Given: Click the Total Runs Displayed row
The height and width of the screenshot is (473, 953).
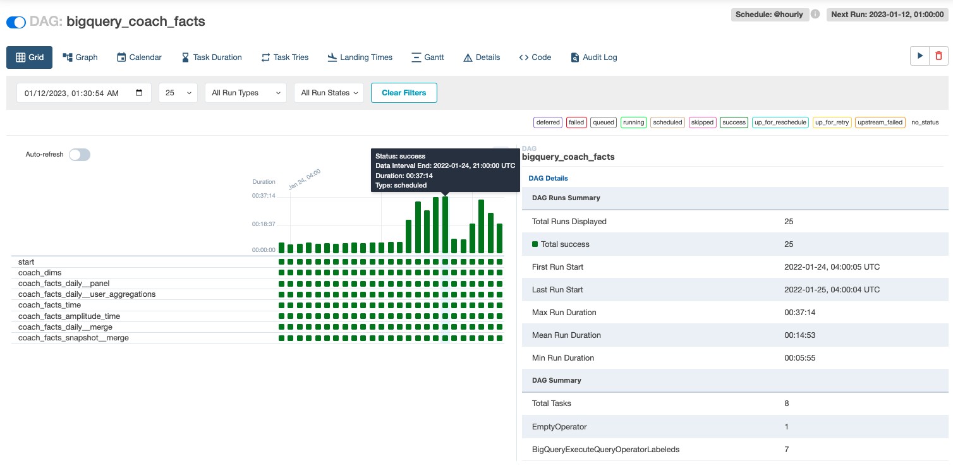Looking at the screenshot, I should [x=735, y=222].
